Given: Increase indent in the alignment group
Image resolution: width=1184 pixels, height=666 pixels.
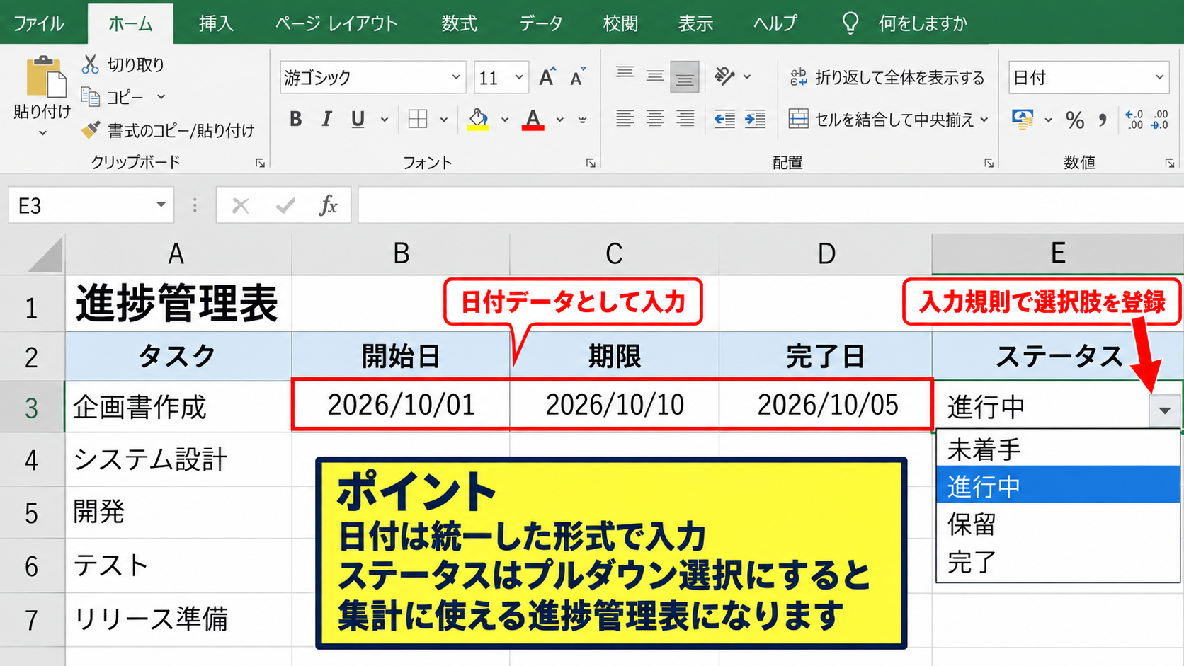Looking at the screenshot, I should pos(755,119).
